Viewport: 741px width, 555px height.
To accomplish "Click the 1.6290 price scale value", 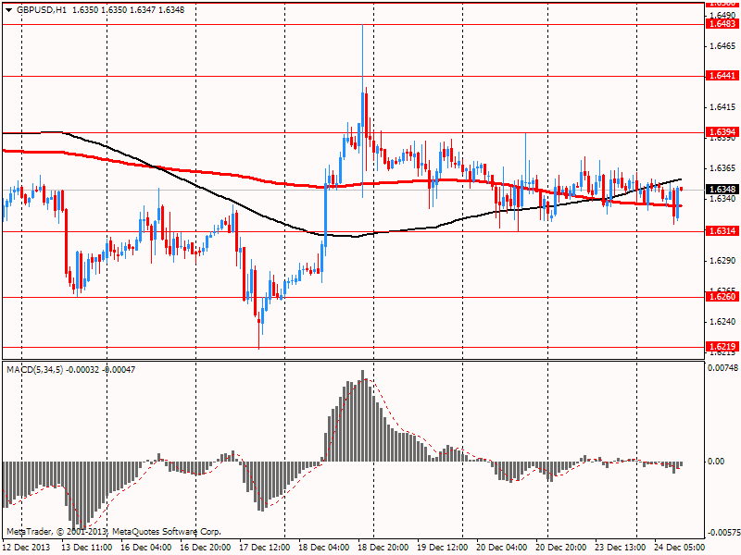I will [x=722, y=261].
